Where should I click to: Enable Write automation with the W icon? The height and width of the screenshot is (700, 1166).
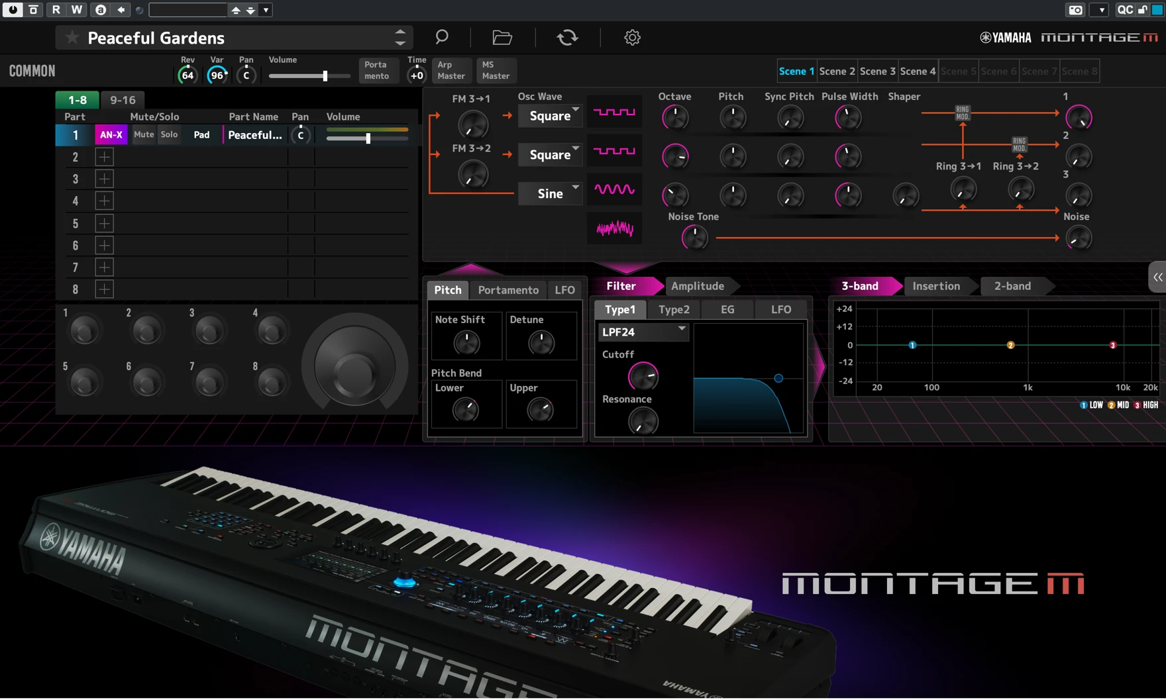(x=77, y=10)
